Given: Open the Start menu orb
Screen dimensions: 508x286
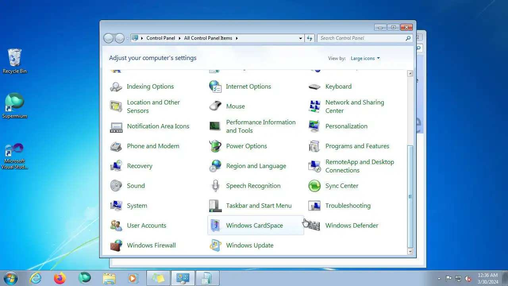Looking at the screenshot, I should (x=11, y=278).
